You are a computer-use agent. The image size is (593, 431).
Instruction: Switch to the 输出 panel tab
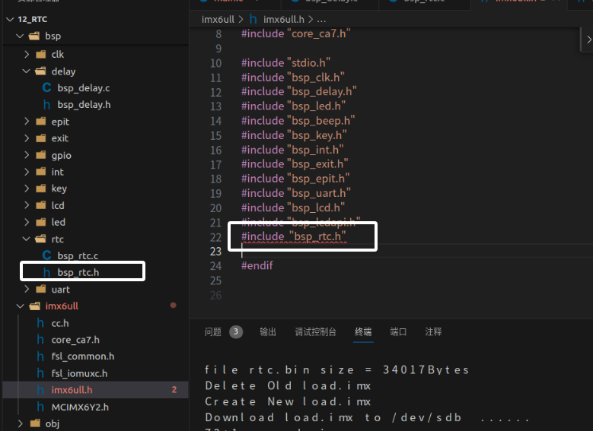[268, 332]
